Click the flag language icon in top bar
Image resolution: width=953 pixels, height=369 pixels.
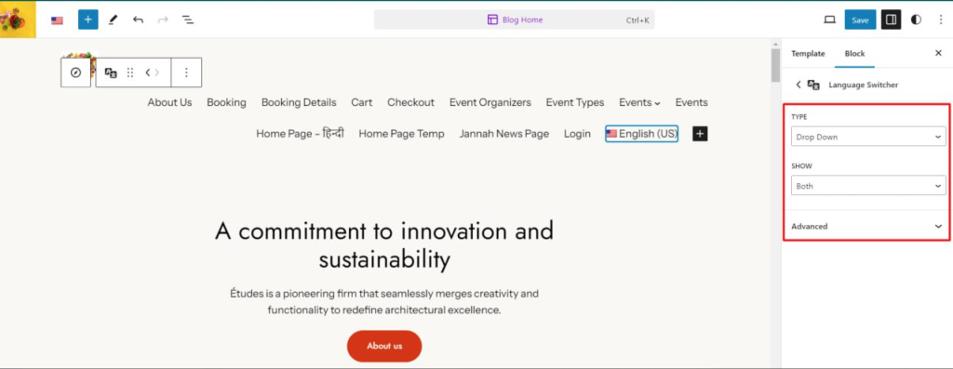click(x=57, y=20)
